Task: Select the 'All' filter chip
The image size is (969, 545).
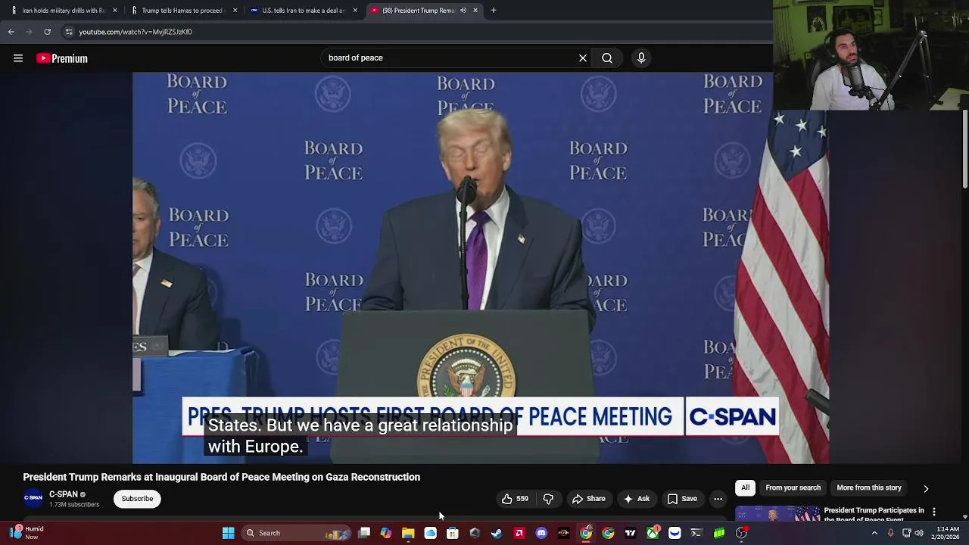Action: pyautogui.click(x=745, y=488)
